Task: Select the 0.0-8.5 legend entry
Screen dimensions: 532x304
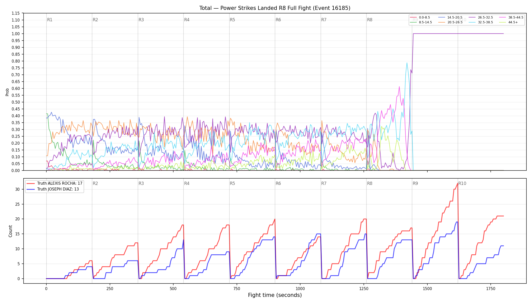Action: point(420,17)
